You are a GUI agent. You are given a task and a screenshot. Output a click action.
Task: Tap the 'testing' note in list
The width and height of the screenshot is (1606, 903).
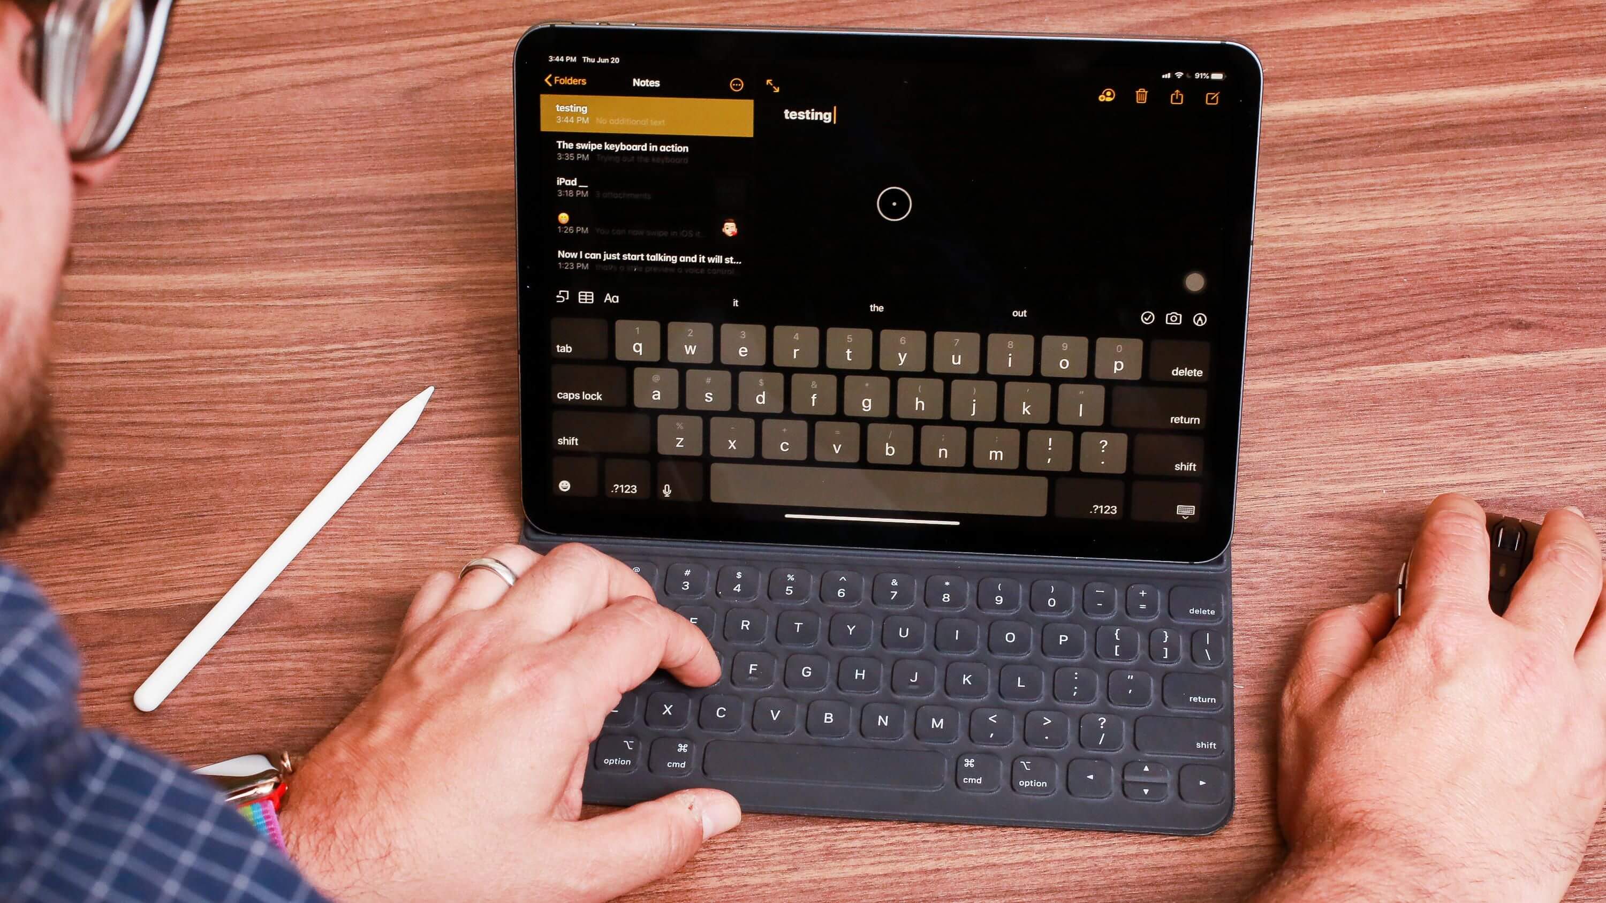647,113
